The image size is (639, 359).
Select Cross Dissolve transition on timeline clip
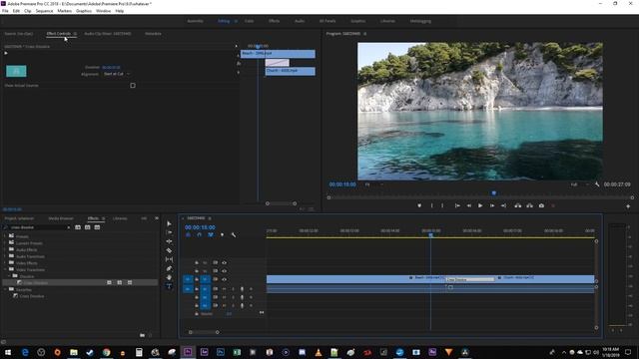click(x=470, y=279)
